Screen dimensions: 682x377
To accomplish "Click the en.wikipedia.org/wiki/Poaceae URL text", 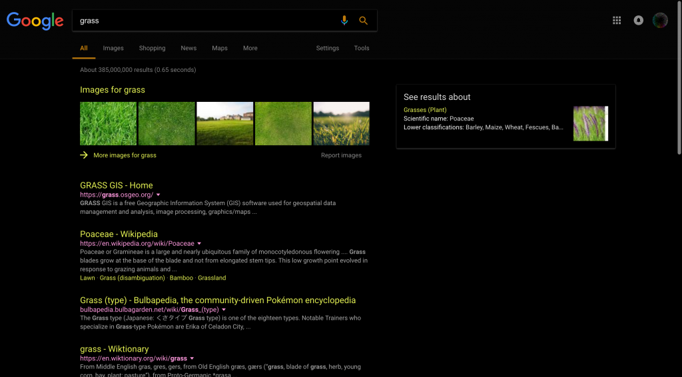I will [x=137, y=244].
